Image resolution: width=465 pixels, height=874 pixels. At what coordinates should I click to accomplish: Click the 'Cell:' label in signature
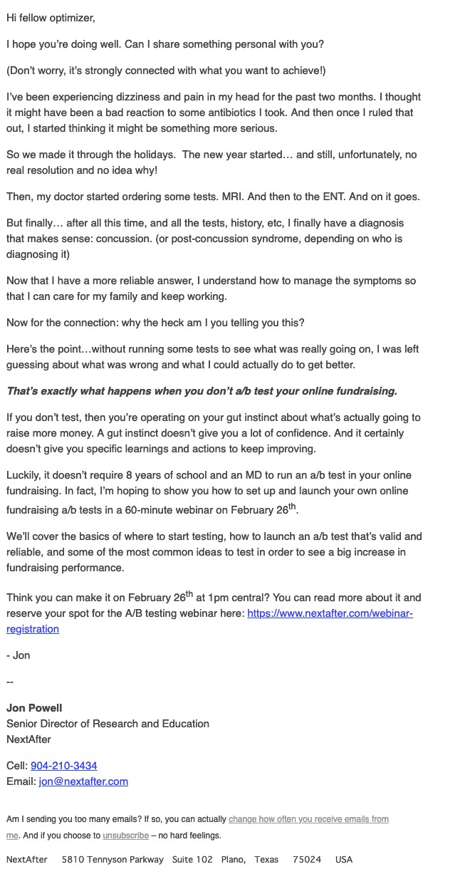(17, 766)
